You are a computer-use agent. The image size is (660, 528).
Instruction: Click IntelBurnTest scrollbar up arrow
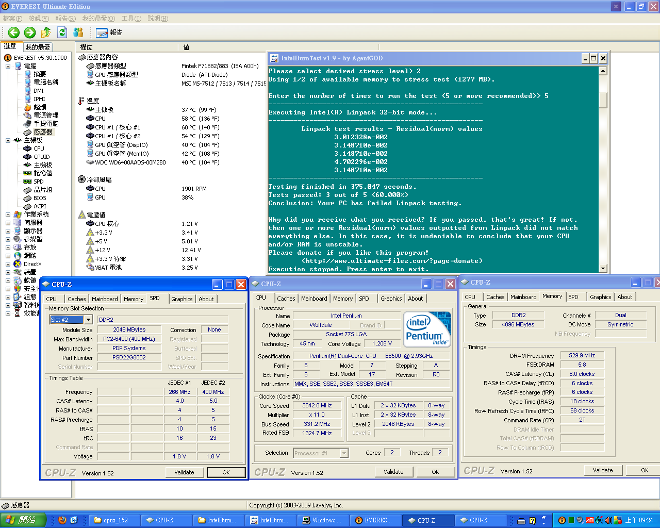point(603,71)
